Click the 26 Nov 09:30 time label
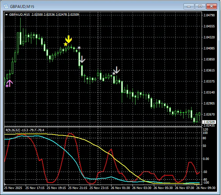This screenshot has width=221, height=195. 206,188
